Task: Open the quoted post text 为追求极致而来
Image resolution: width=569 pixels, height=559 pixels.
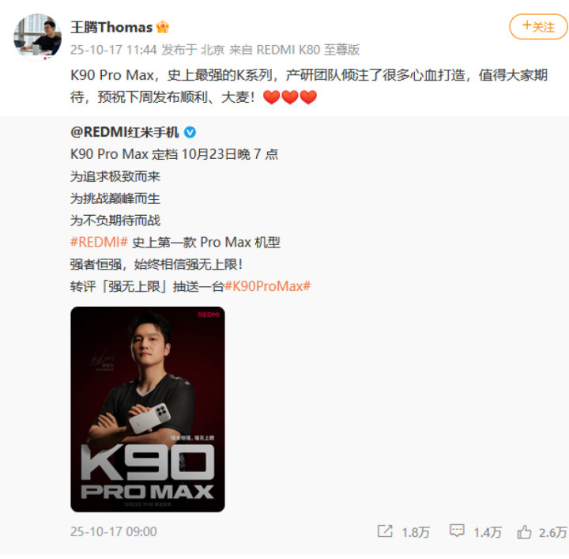Action: 115,177
